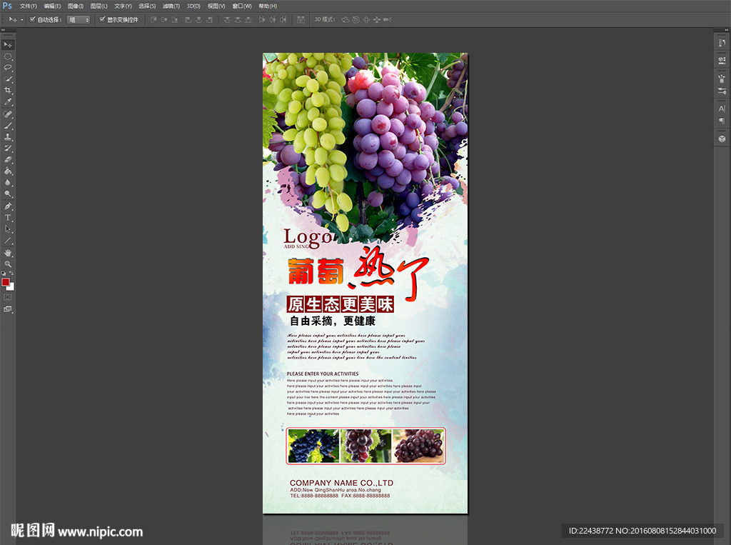Viewport: 731px width, 545px height.
Task: Open the 编辑(E) menu
Action: pos(52,6)
